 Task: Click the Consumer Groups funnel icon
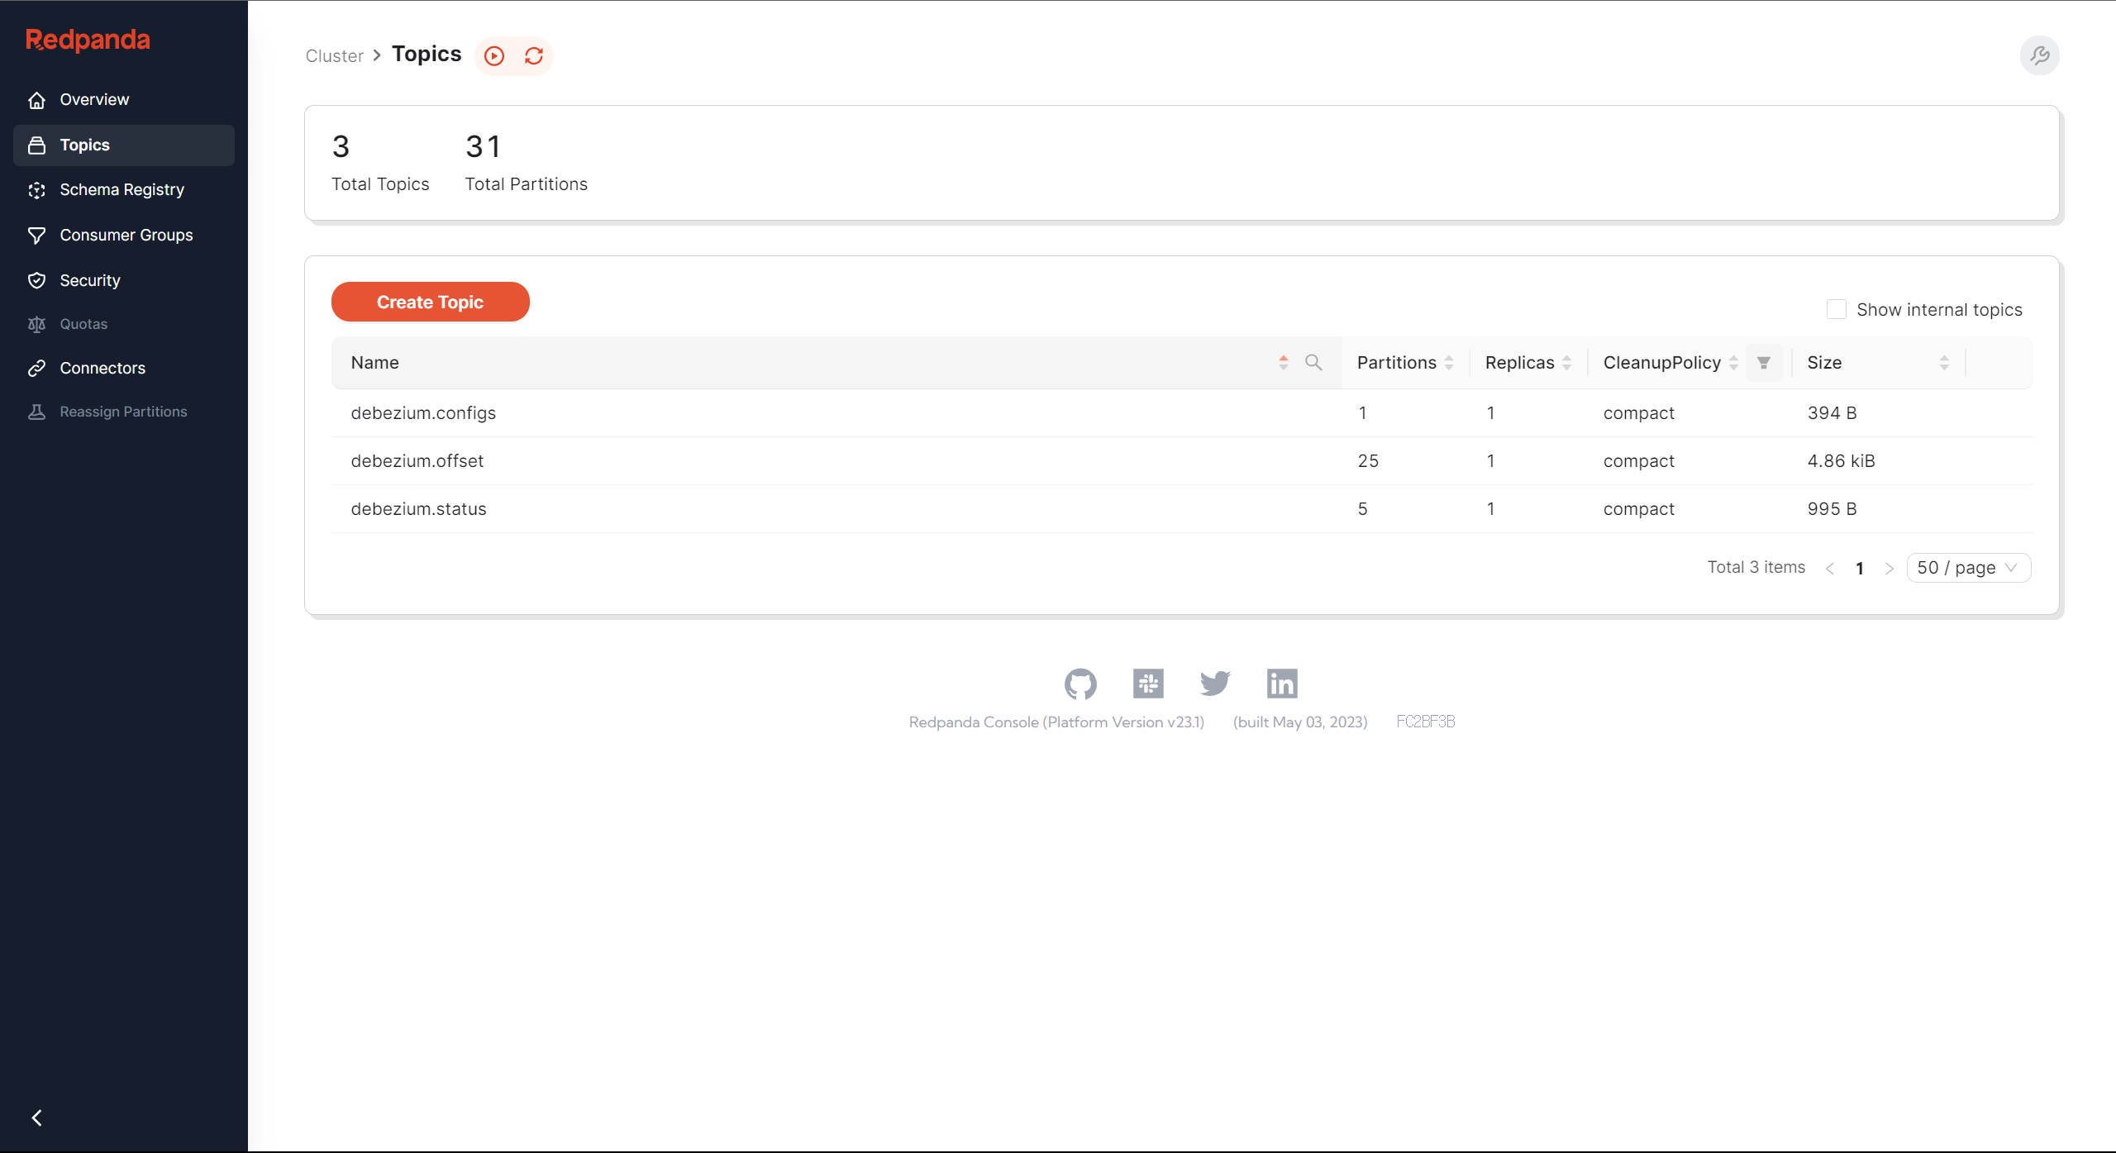coord(36,236)
